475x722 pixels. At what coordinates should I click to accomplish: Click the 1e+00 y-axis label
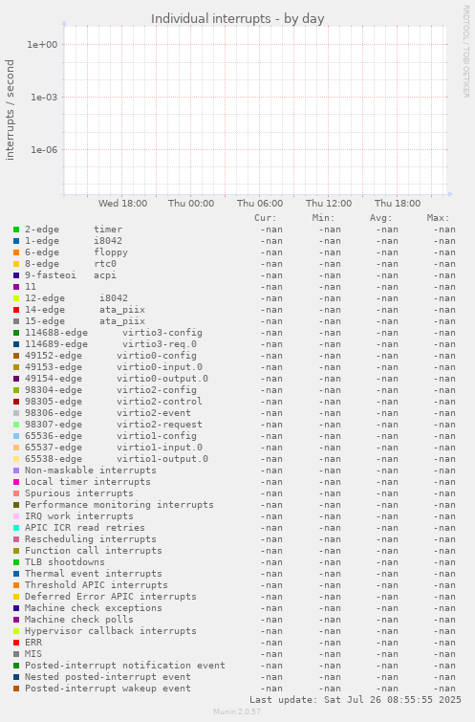42,45
